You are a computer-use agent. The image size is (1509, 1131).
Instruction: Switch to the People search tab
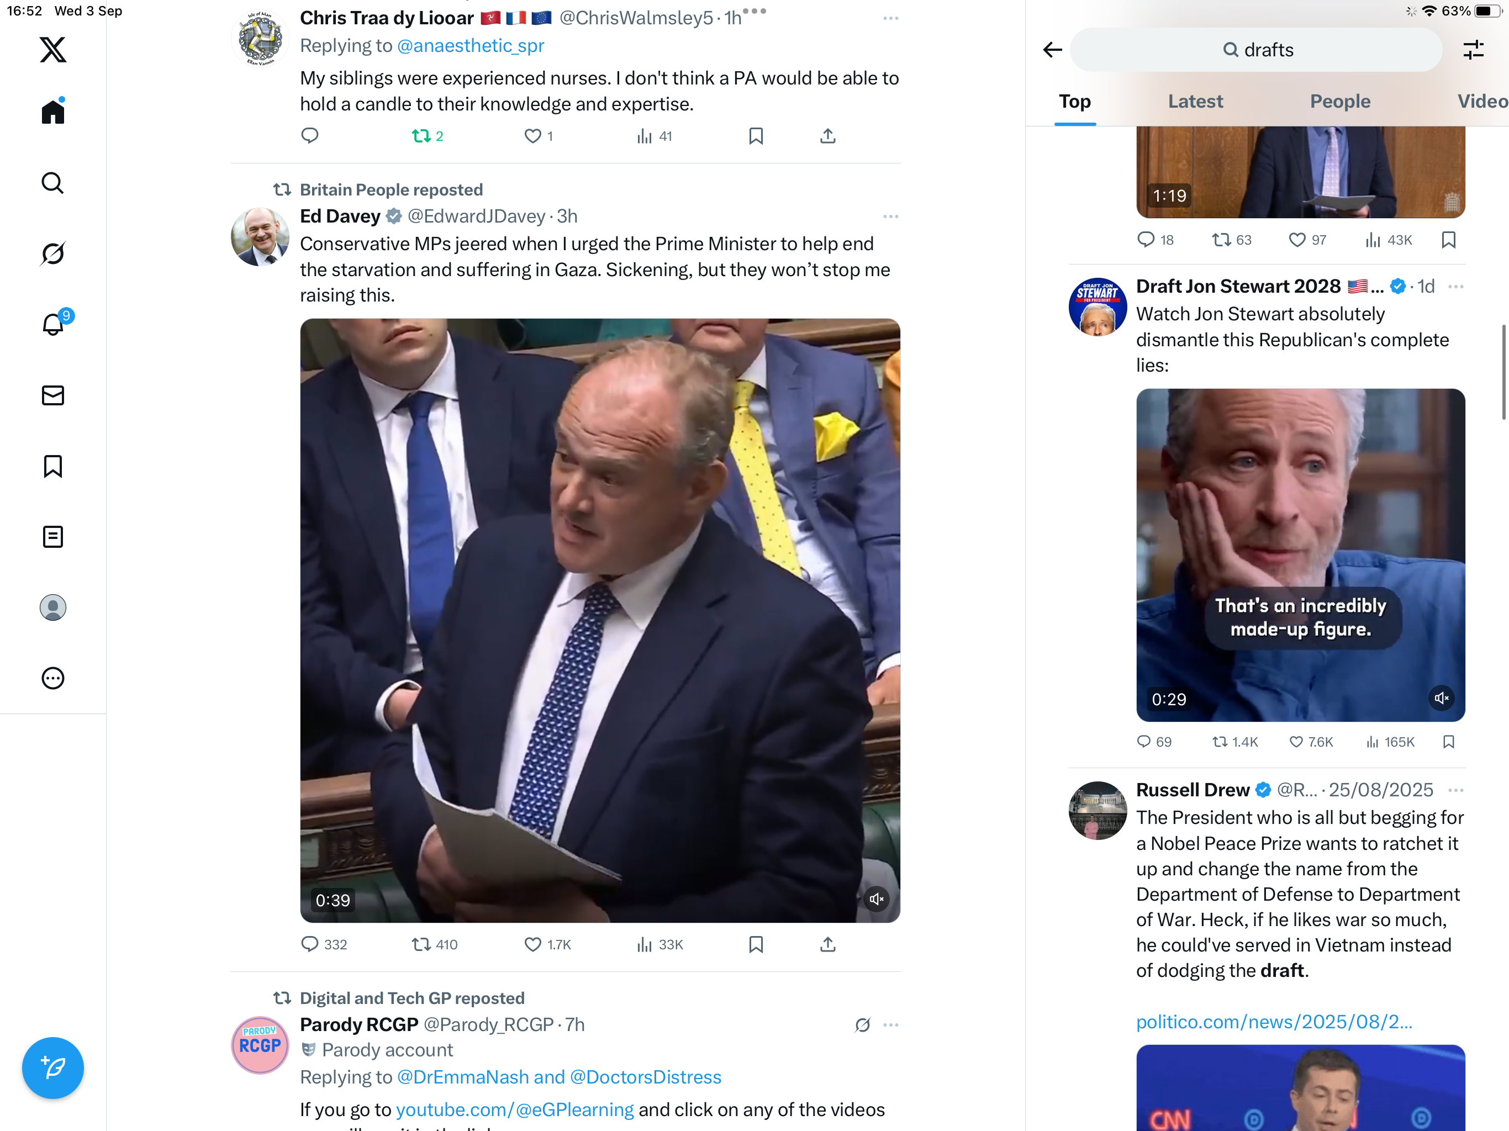coord(1340,101)
